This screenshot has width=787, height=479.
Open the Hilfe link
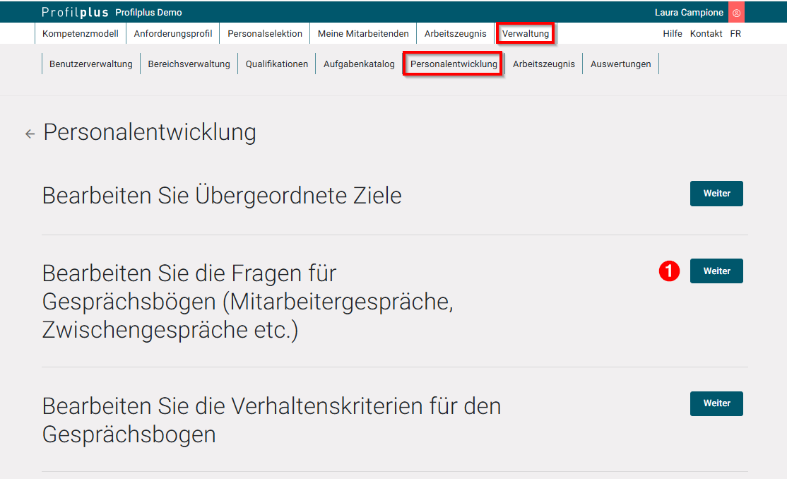click(672, 33)
